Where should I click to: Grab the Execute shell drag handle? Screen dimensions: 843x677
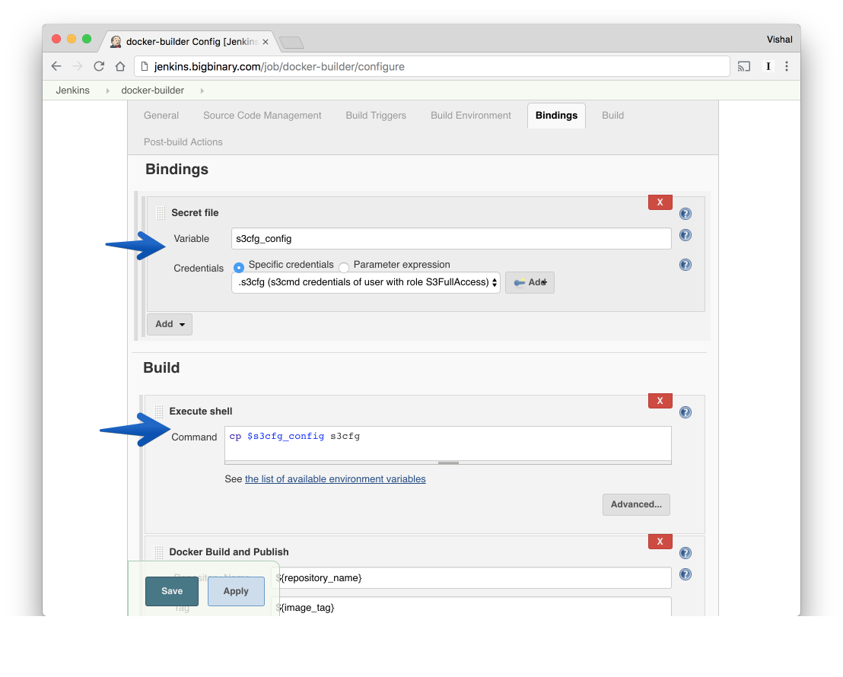coord(159,411)
